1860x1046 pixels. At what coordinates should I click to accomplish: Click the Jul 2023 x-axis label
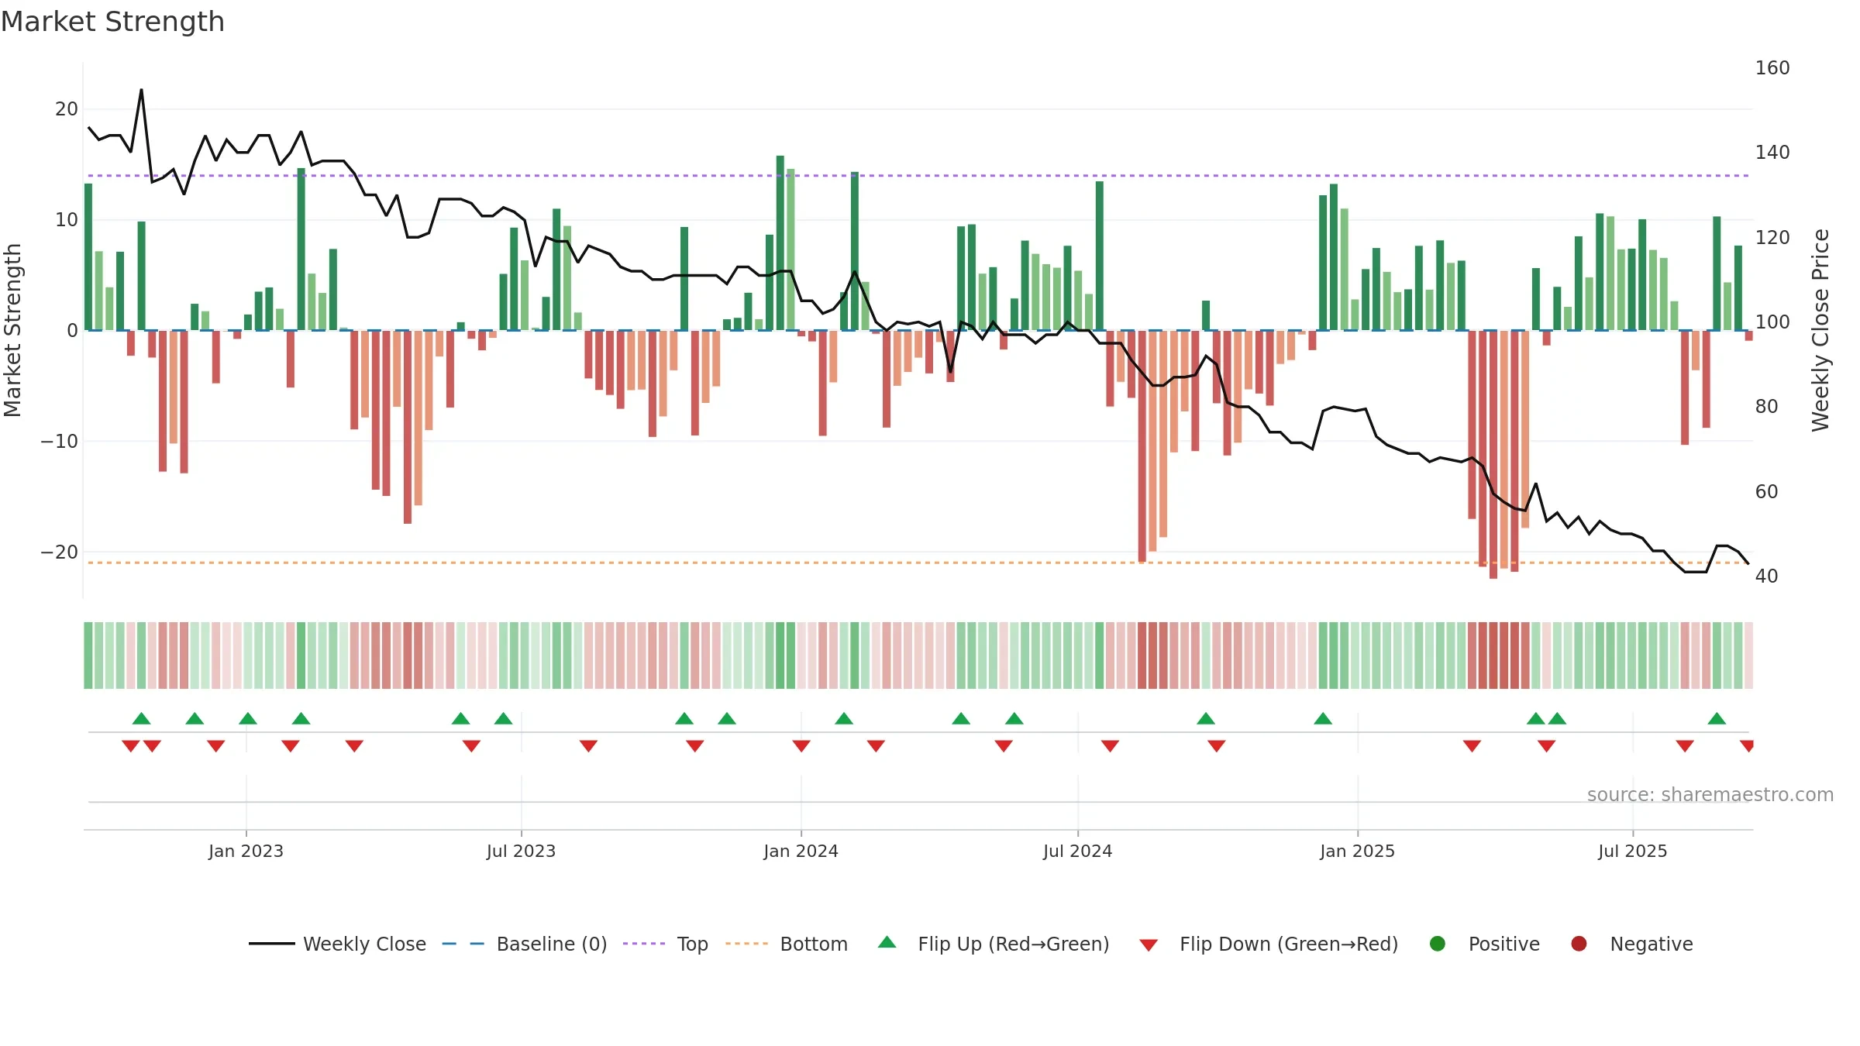[521, 852]
